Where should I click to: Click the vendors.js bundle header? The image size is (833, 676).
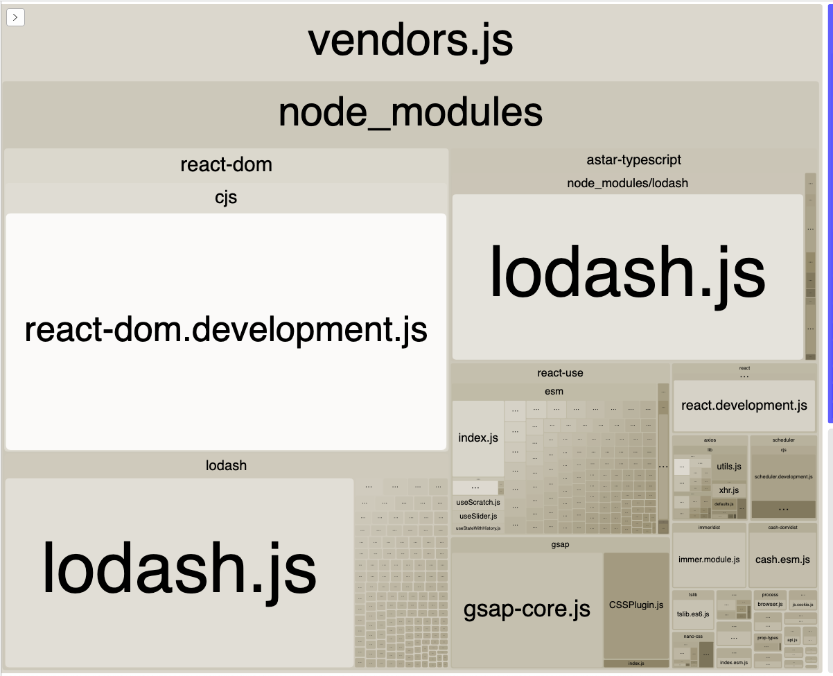[x=411, y=40]
